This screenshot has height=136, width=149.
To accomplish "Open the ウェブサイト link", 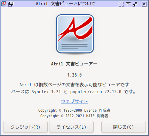I will pyautogui.click(x=74, y=102).
